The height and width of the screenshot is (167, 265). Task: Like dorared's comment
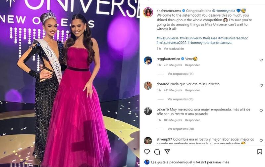(x=261, y=85)
